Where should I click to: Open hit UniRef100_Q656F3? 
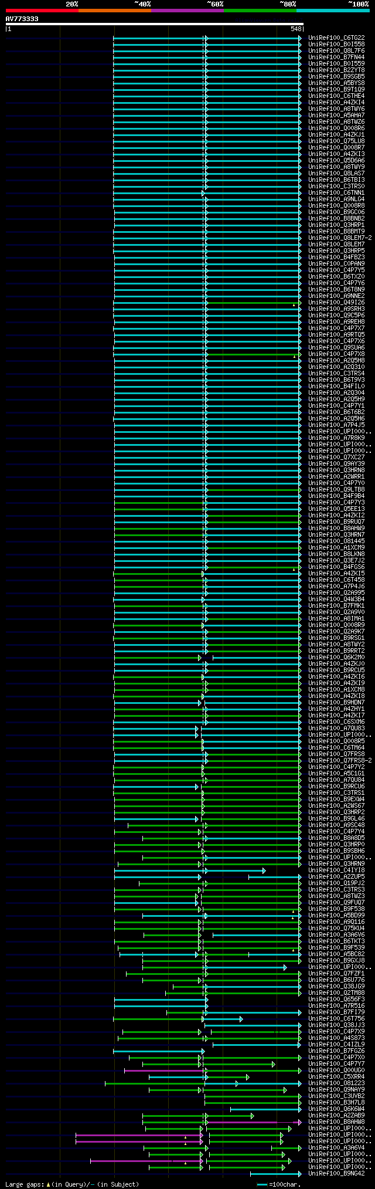pos(336,1000)
